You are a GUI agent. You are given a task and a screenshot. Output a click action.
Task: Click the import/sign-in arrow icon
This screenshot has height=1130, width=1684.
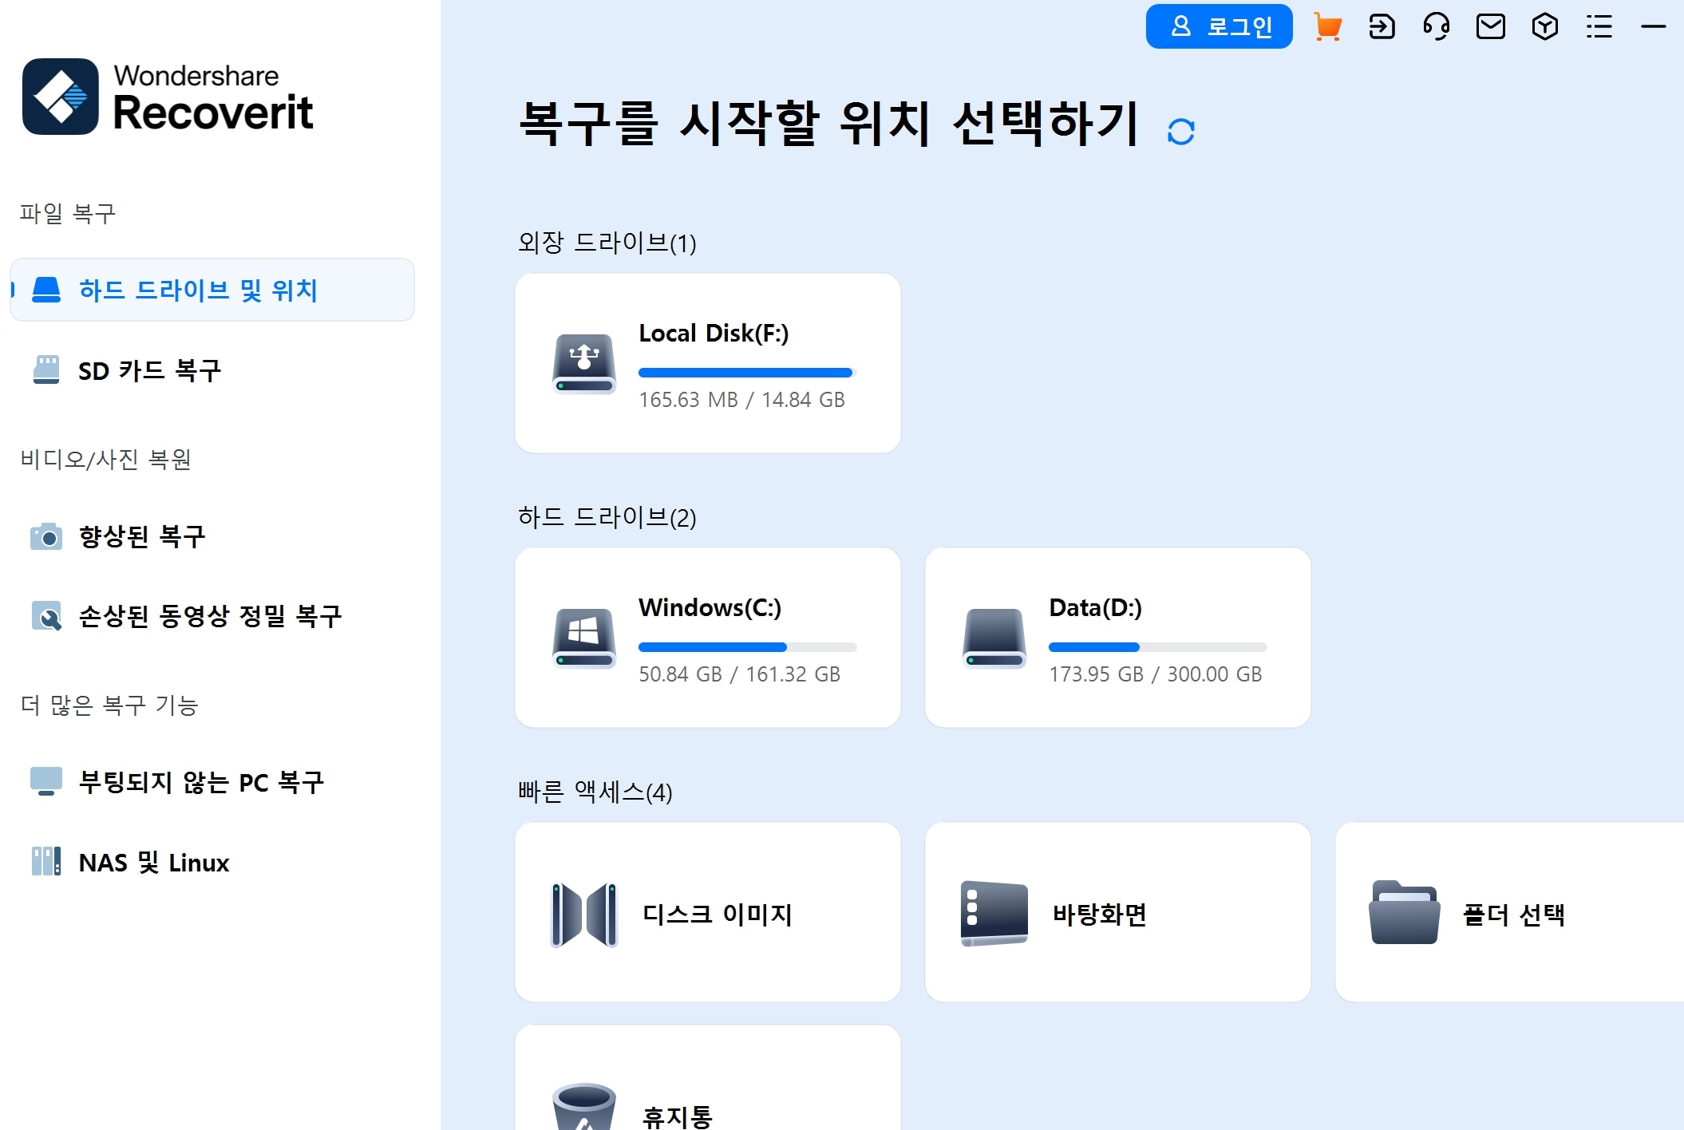[1382, 26]
